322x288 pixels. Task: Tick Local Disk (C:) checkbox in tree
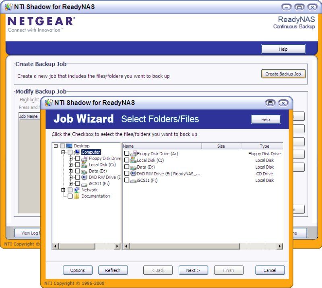click(x=77, y=165)
